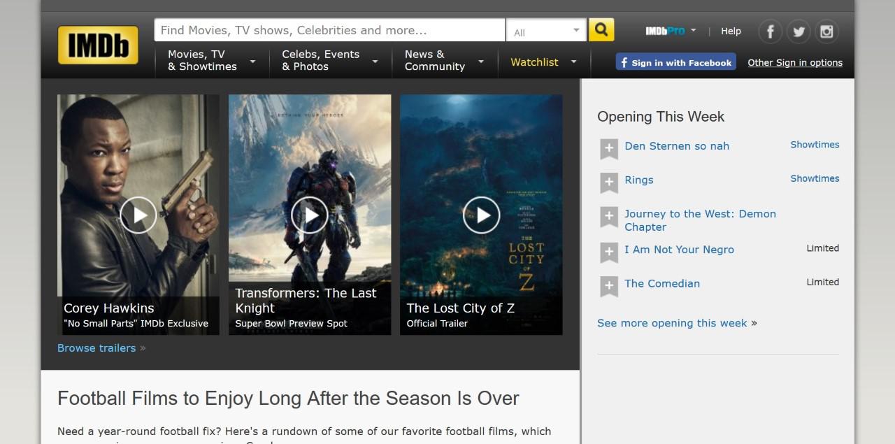895x444 pixels.
Task: Open The Comedian title link
Action: (x=662, y=283)
